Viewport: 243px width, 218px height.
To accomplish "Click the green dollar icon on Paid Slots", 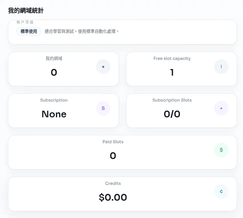I will (x=221, y=150).
